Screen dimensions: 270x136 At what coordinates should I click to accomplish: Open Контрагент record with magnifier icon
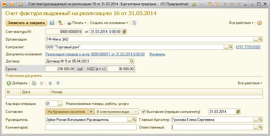[231, 47]
